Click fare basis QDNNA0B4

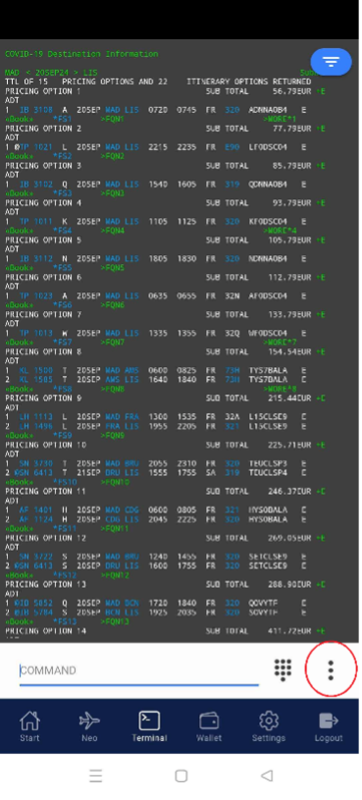point(268,185)
